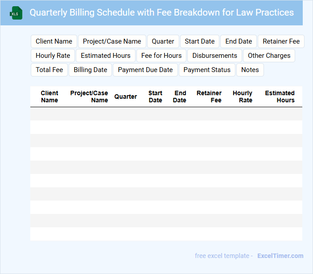The width and height of the screenshot is (313, 274).
Task: Pick the End Date tag
Action: click(239, 41)
